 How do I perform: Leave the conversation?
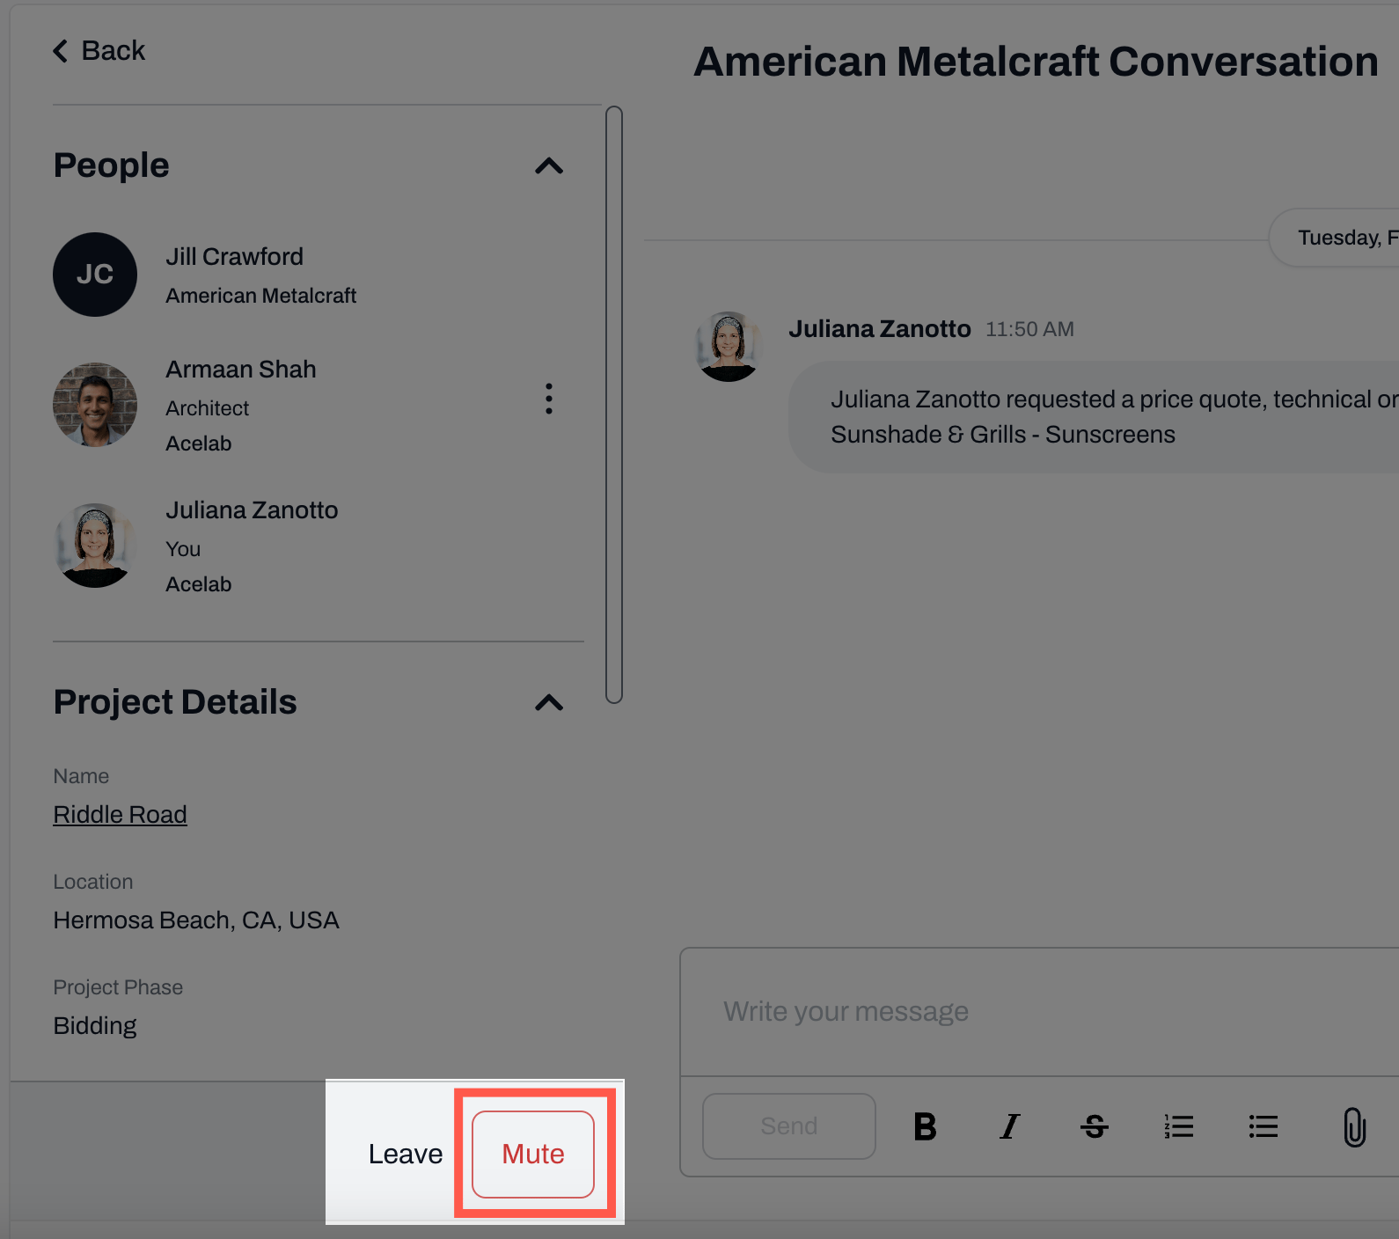point(406,1154)
